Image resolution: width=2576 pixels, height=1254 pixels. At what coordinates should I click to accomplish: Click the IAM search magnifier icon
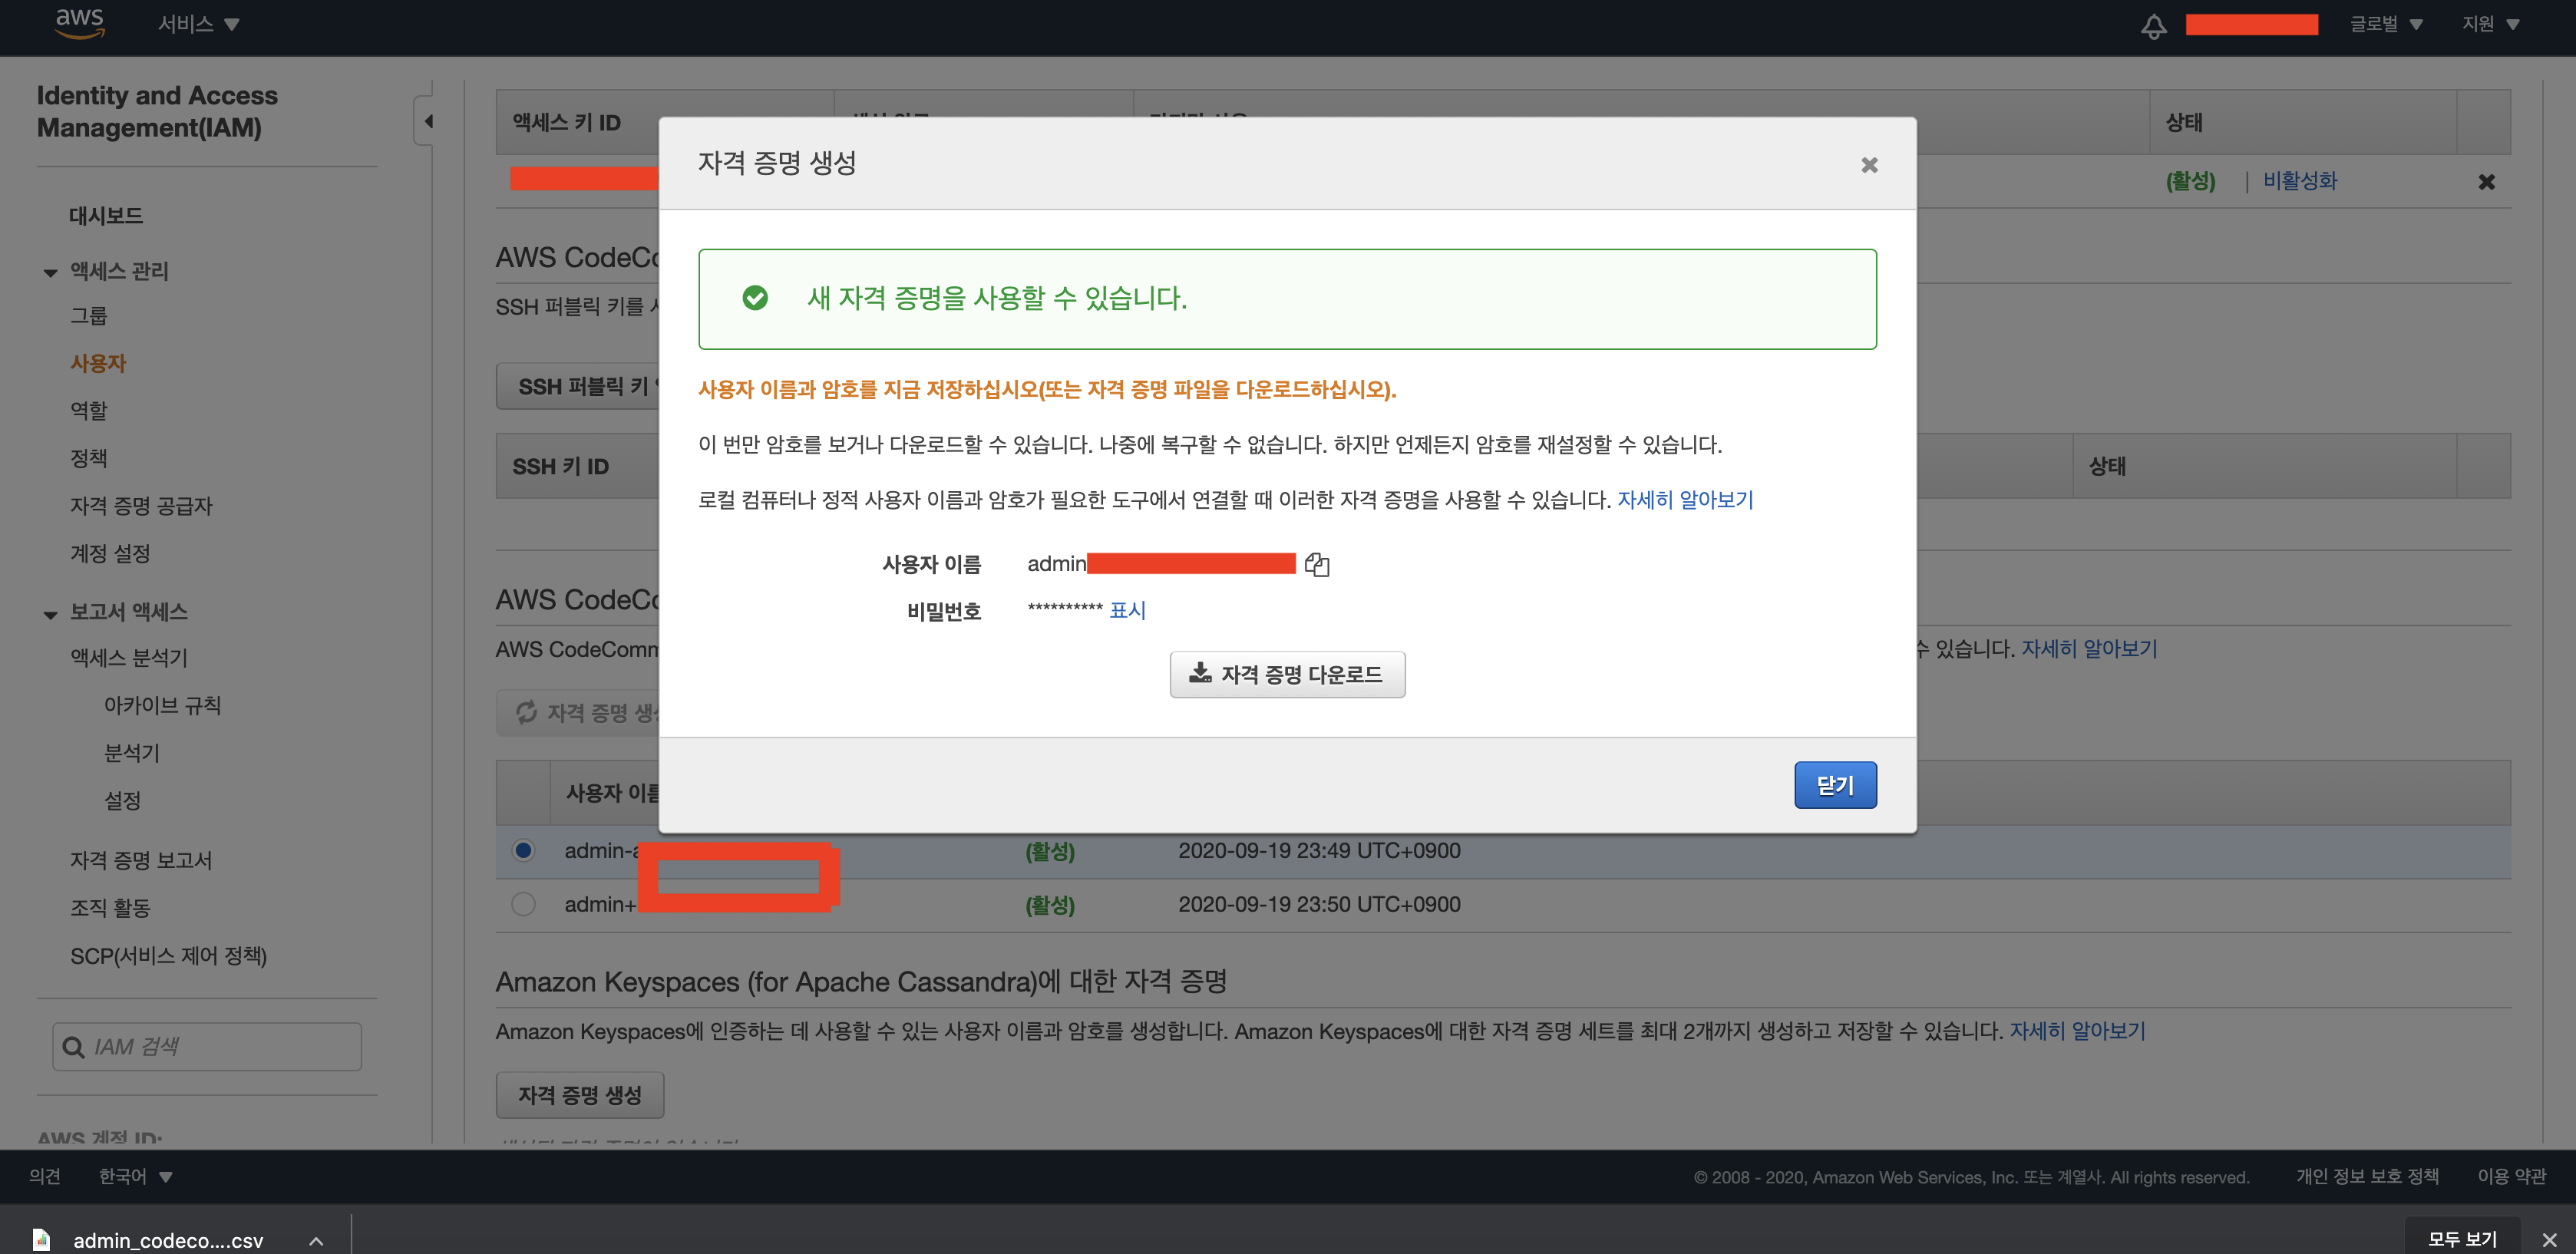pos(73,1047)
